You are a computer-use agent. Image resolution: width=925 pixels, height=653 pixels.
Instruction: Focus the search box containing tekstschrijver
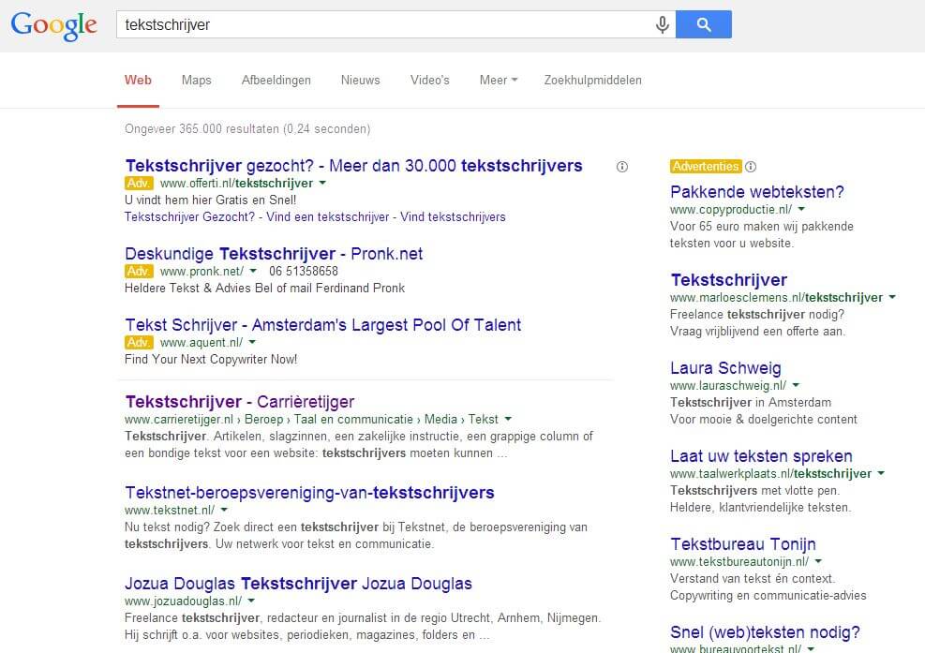coord(395,24)
